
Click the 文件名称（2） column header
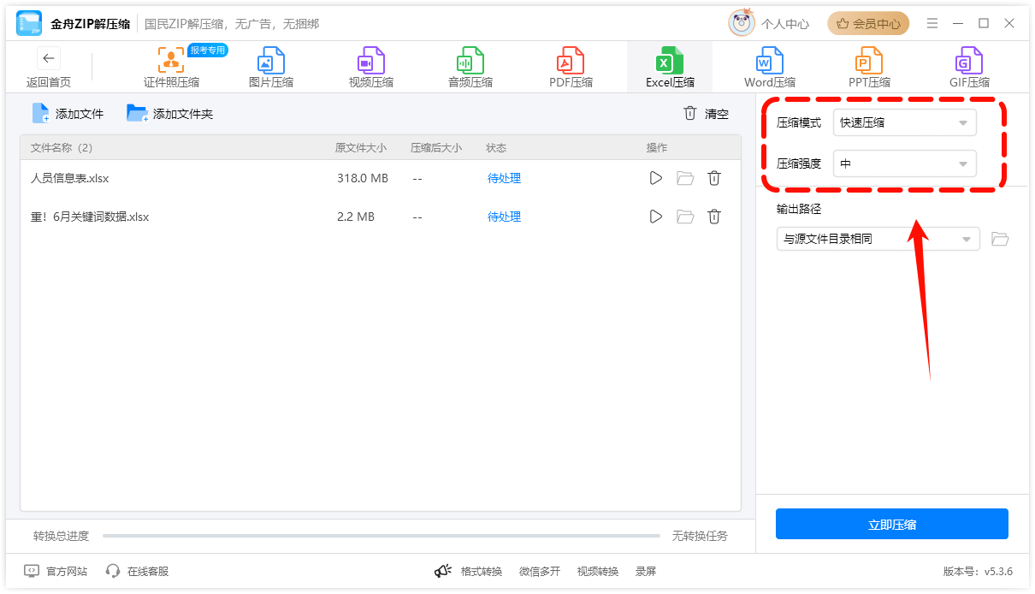click(62, 147)
